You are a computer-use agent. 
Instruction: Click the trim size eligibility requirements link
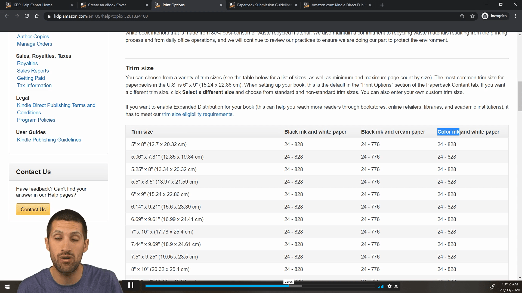coord(197,114)
